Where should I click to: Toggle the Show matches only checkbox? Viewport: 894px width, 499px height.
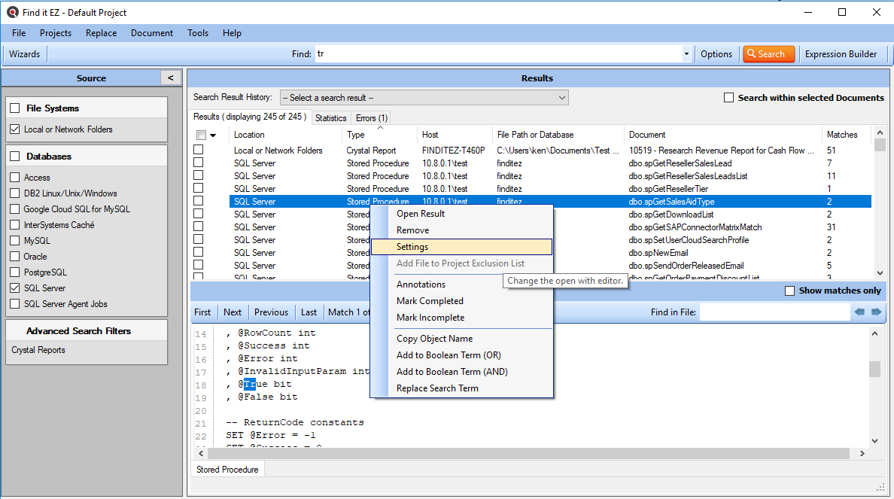click(x=789, y=291)
